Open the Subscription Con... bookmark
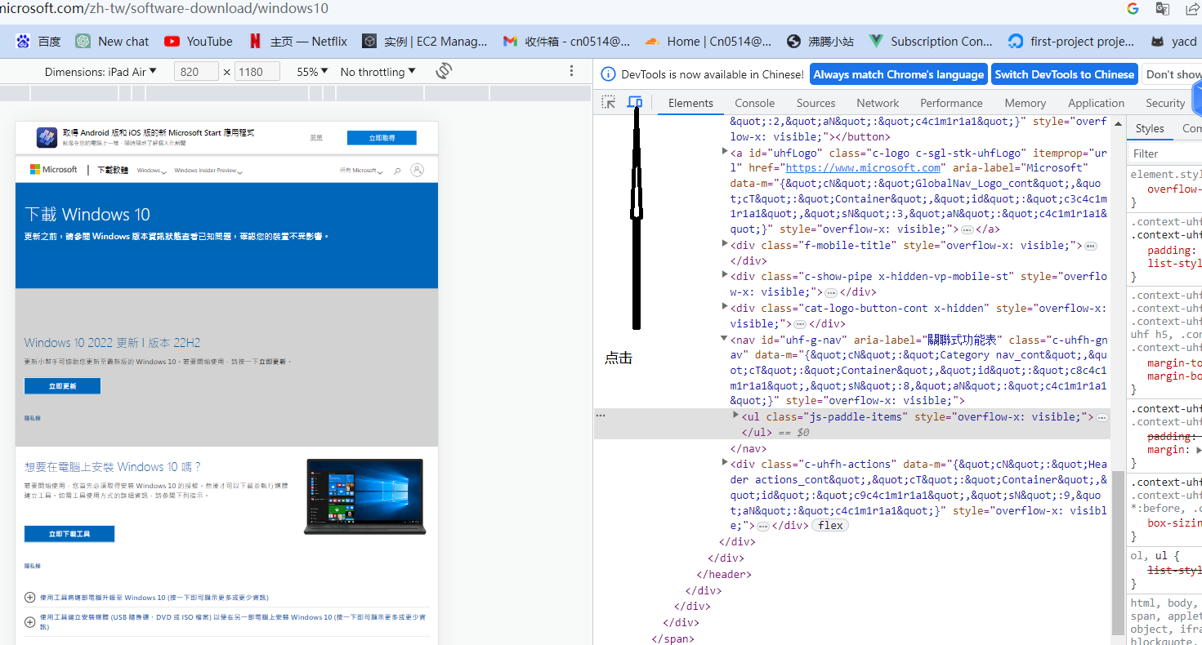This screenshot has width=1202, height=645. (x=931, y=41)
